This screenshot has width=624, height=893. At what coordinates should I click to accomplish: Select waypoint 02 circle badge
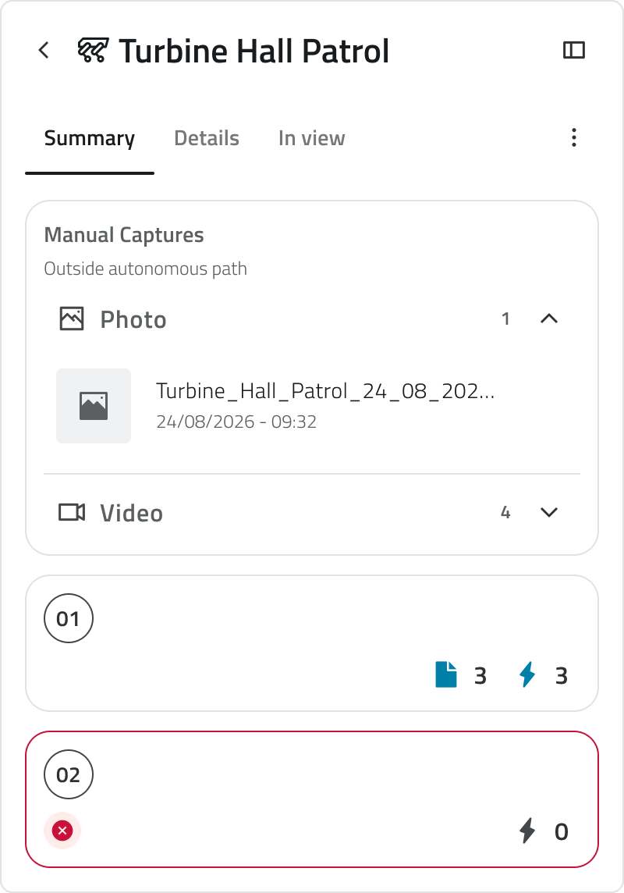tap(69, 774)
